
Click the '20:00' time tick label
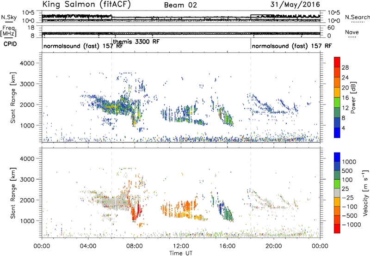pos(274,246)
